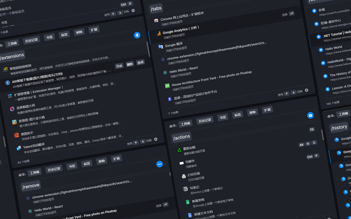Image resolution: width=351 pixels, height=219 pixels.
Task: Click the 扩展管理器 Extension Manager icon
Action: [10, 96]
